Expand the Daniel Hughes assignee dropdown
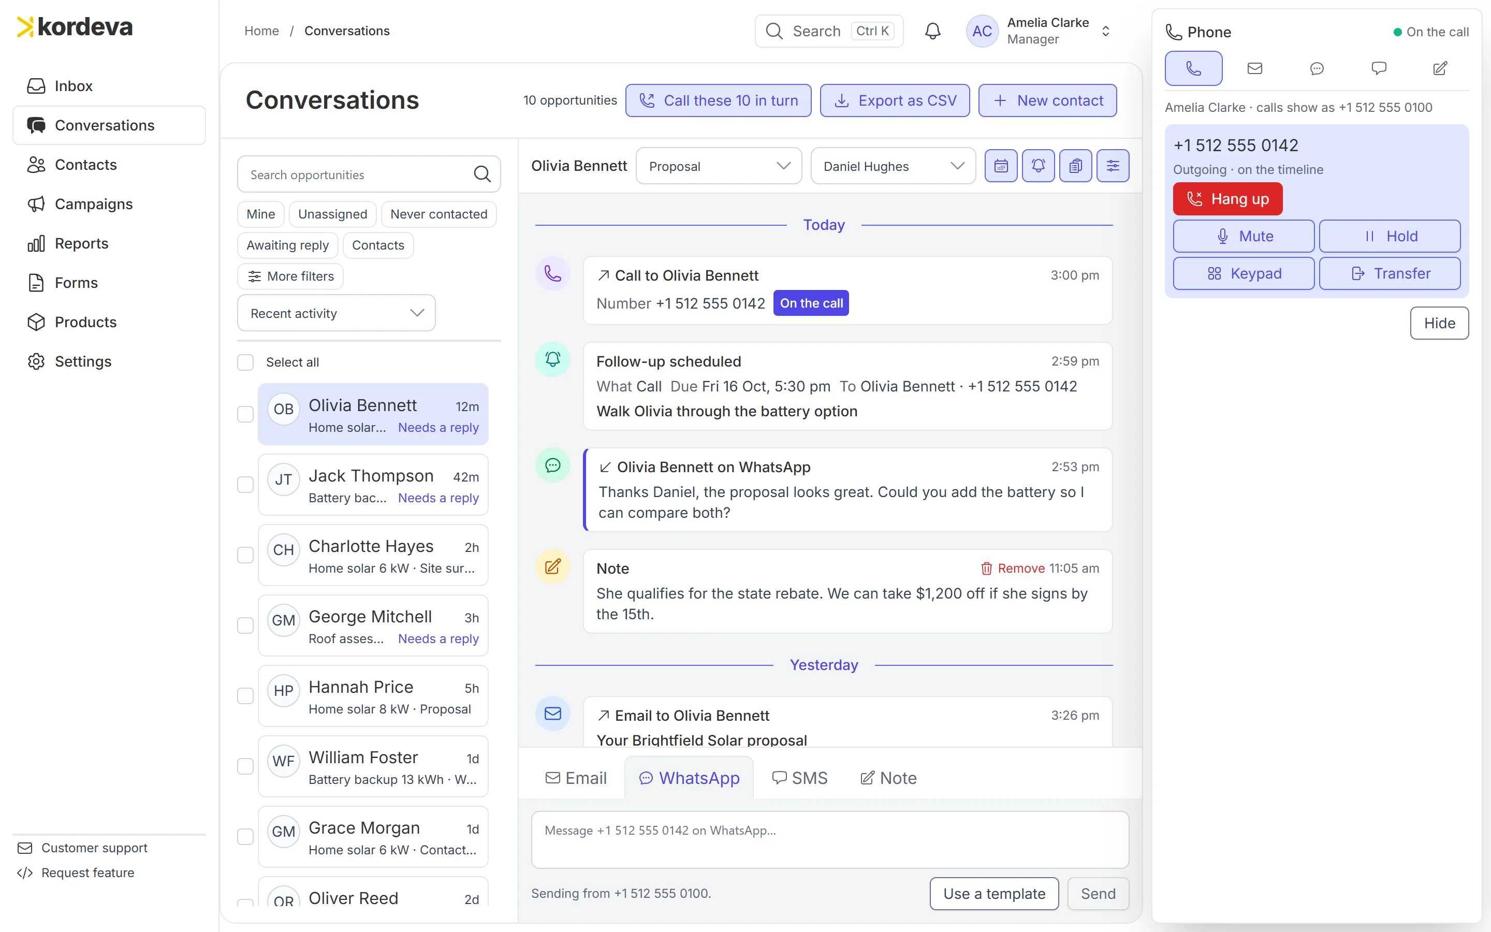The height and width of the screenshot is (932, 1491). tap(893, 166)
